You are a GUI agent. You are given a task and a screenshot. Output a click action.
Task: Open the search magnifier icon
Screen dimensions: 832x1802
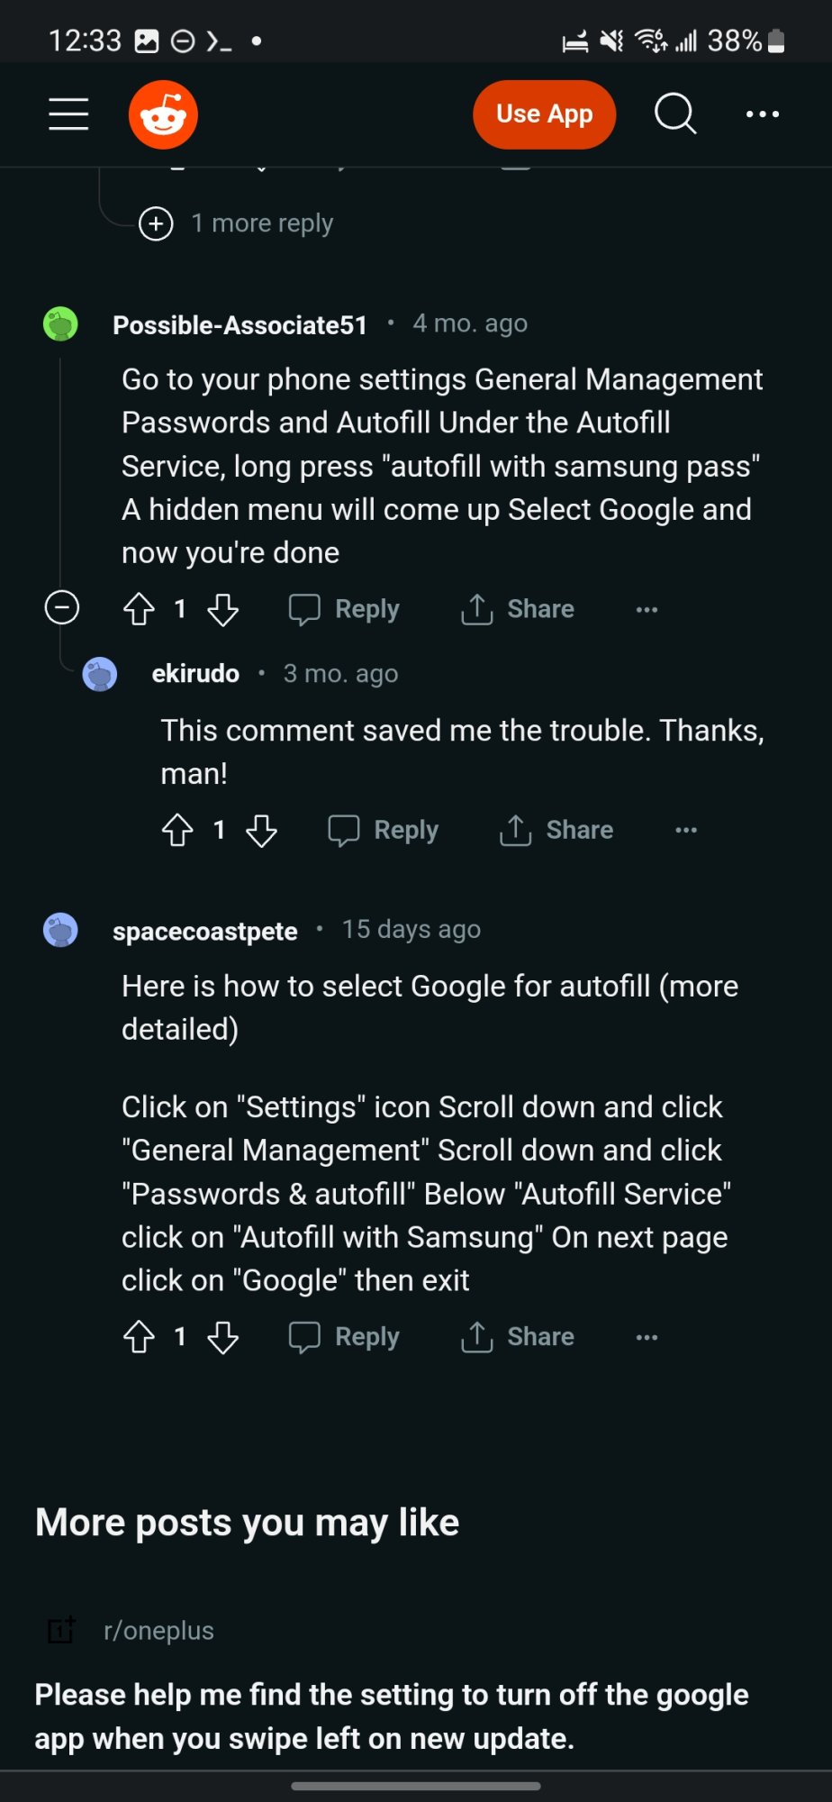674,114
